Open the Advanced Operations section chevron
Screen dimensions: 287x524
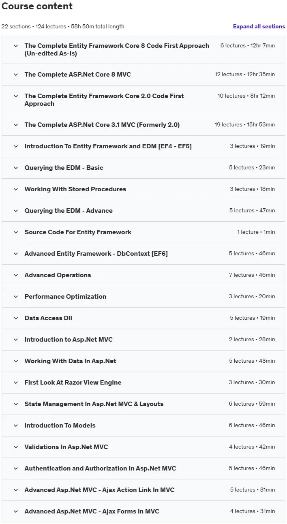tap(16, 275)
